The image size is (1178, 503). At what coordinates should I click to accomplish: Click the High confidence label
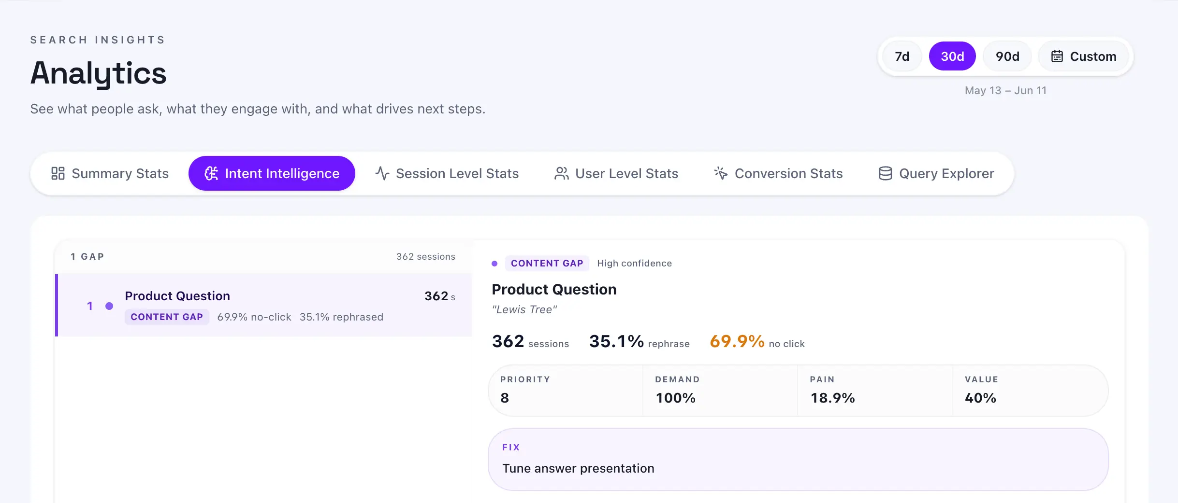coord(634,263)
